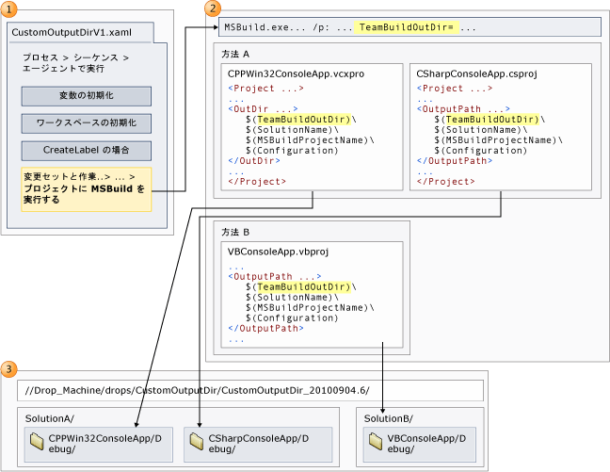Click <OutputPath ...> in the CSharpConsoleApp.csproj box

pos(463,109)
